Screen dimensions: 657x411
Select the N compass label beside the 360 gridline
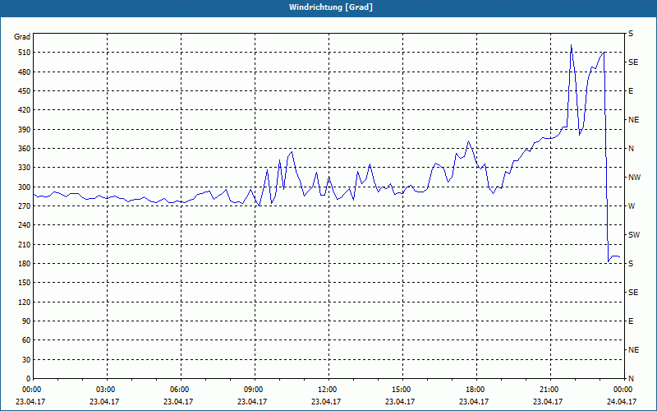631,149
